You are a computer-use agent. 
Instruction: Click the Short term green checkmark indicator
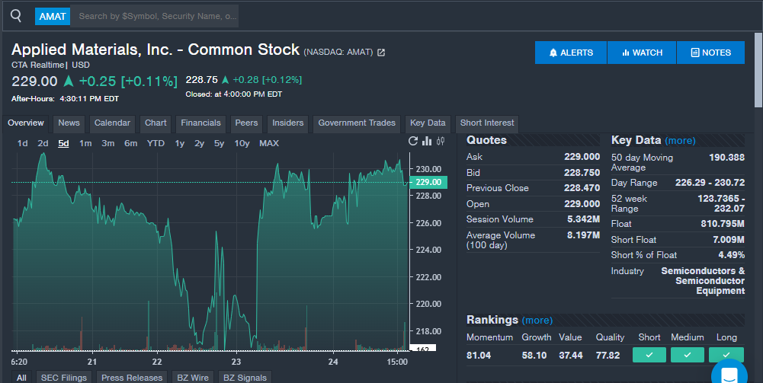[x=649, y=355]
